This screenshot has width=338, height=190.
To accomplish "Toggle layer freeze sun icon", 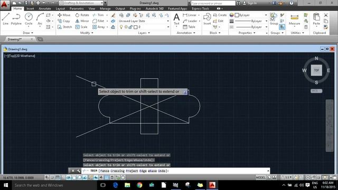I will click(126, 27).
